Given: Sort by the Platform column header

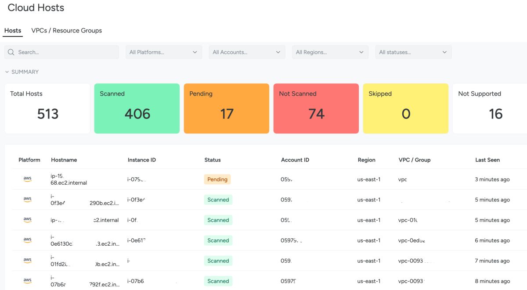Looking at the screenshot, I should coord(29,160).
